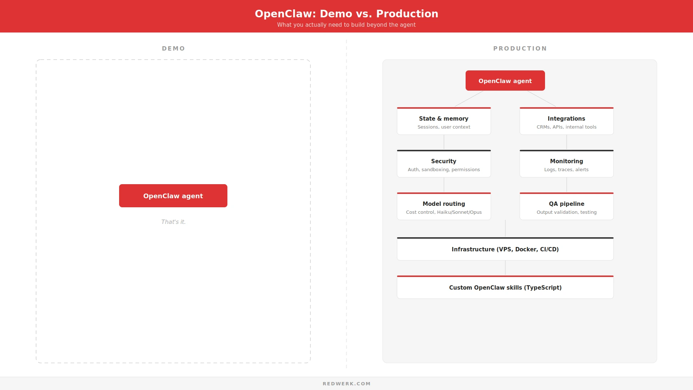Click the DEMO section heading

click(173, 48)
